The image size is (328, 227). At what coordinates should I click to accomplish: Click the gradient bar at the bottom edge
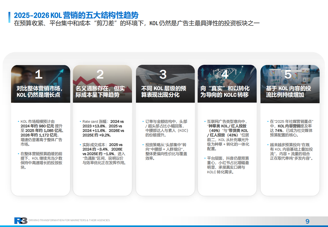point(164,226)
